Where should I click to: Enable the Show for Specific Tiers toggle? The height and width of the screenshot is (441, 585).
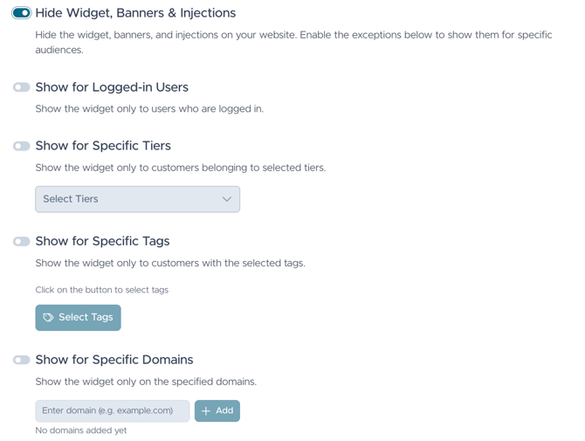coord(21,146)
